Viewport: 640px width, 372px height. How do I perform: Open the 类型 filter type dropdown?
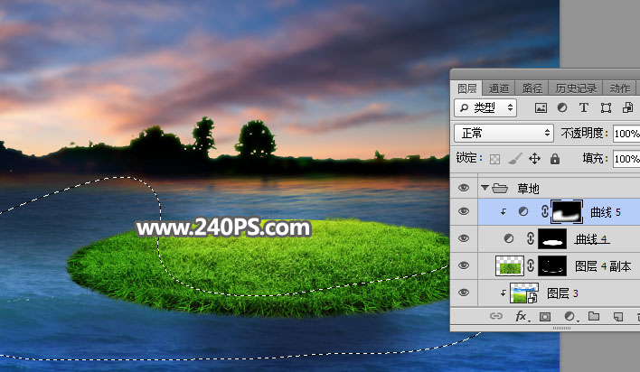point(485,107)
